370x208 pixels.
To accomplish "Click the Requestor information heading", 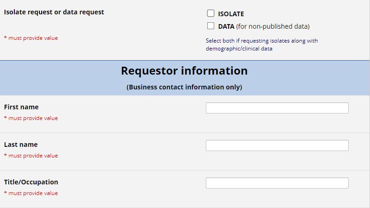I will tap(184, 70).
